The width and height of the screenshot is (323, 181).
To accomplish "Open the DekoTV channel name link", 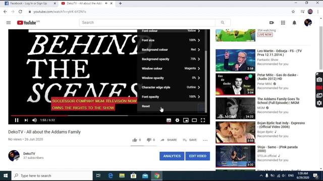I will pos(29,153).
